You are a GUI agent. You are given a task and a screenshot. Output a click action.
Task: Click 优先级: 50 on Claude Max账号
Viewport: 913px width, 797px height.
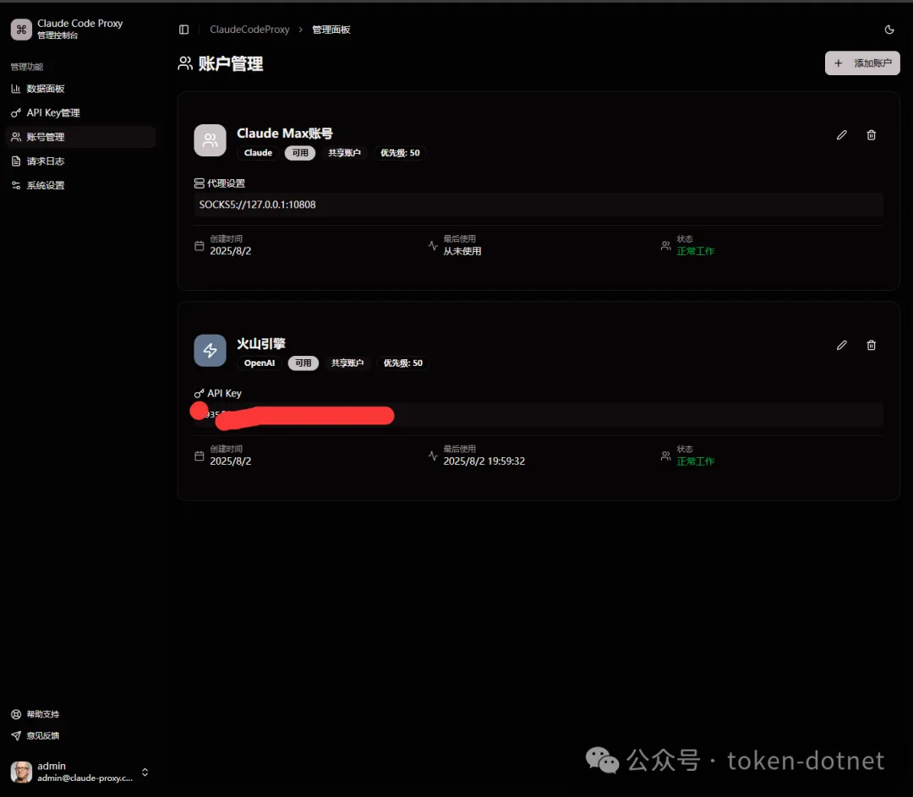click(x=400, y=153)
